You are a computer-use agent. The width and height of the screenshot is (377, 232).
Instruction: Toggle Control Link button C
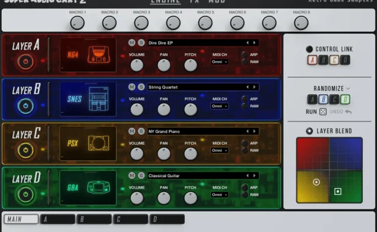334,60
